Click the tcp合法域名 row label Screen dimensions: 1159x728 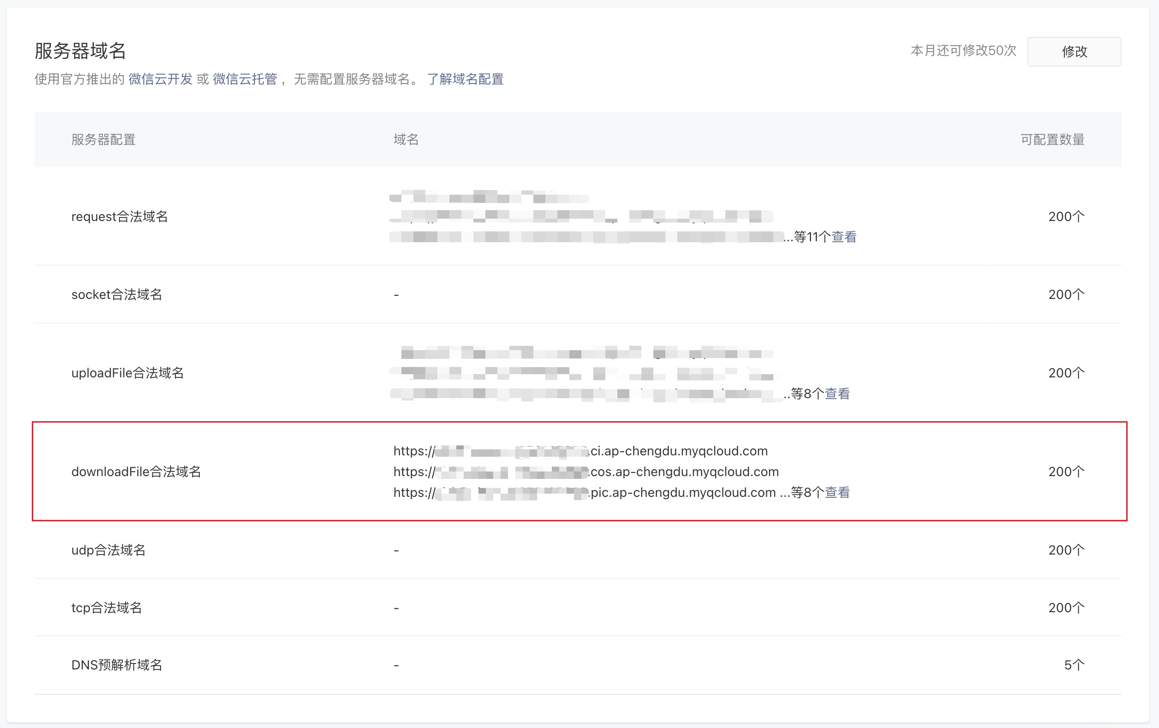[x=107, y=608]
